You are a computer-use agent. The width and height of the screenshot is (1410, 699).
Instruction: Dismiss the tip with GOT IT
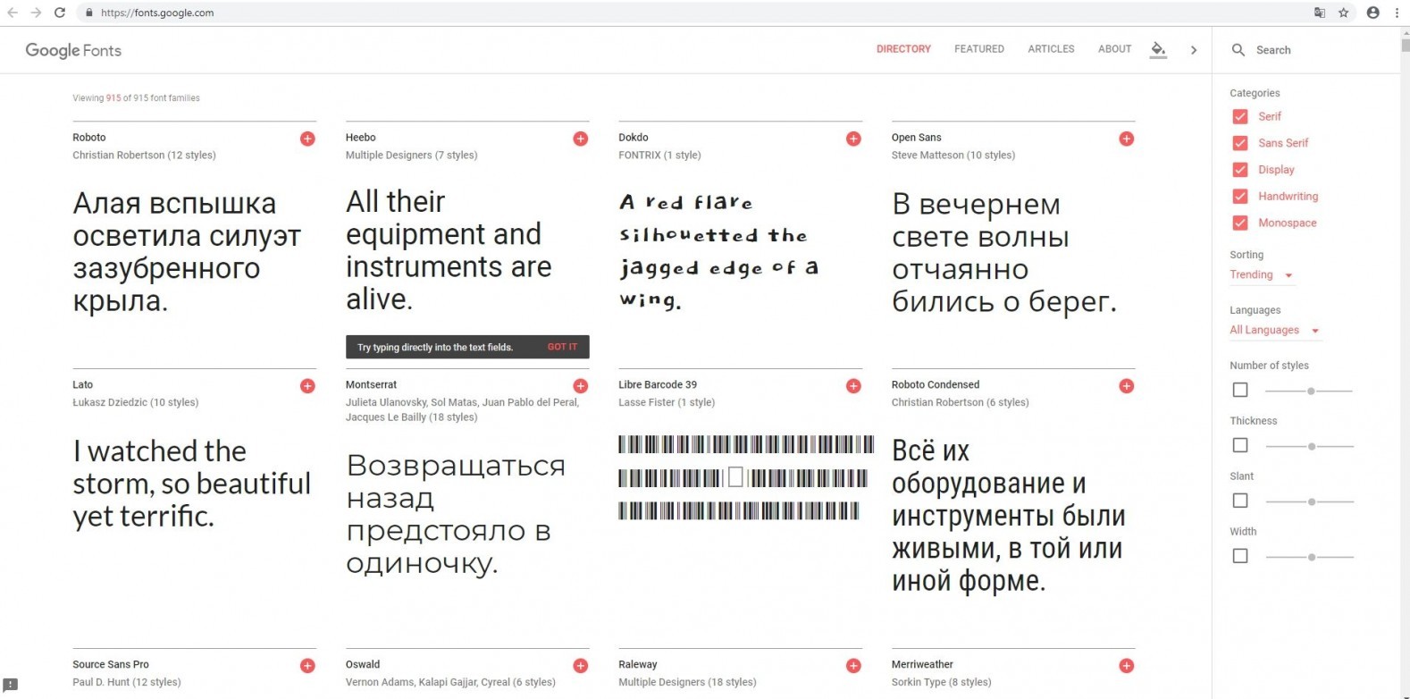point(562,347)
